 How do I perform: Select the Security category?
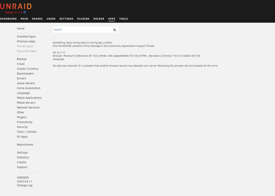[x=22, y=127]
